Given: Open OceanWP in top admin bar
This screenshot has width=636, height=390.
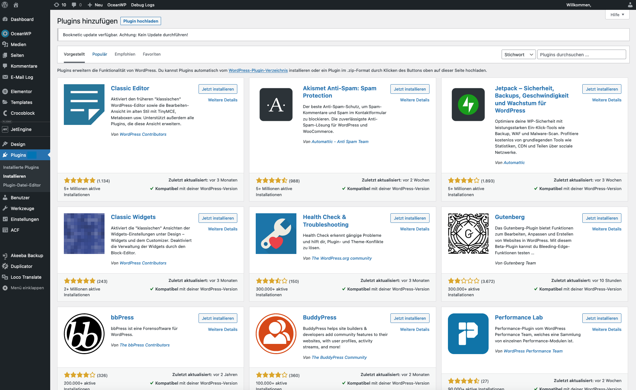Looking at the screenshot, I should (x=117, y=5).
